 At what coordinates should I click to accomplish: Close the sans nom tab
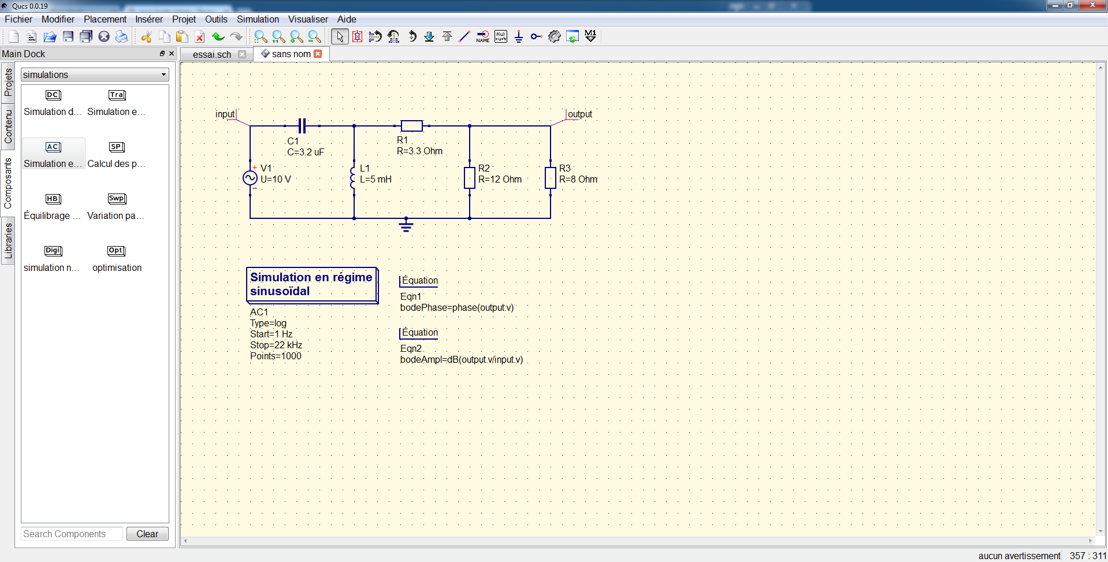318,54
